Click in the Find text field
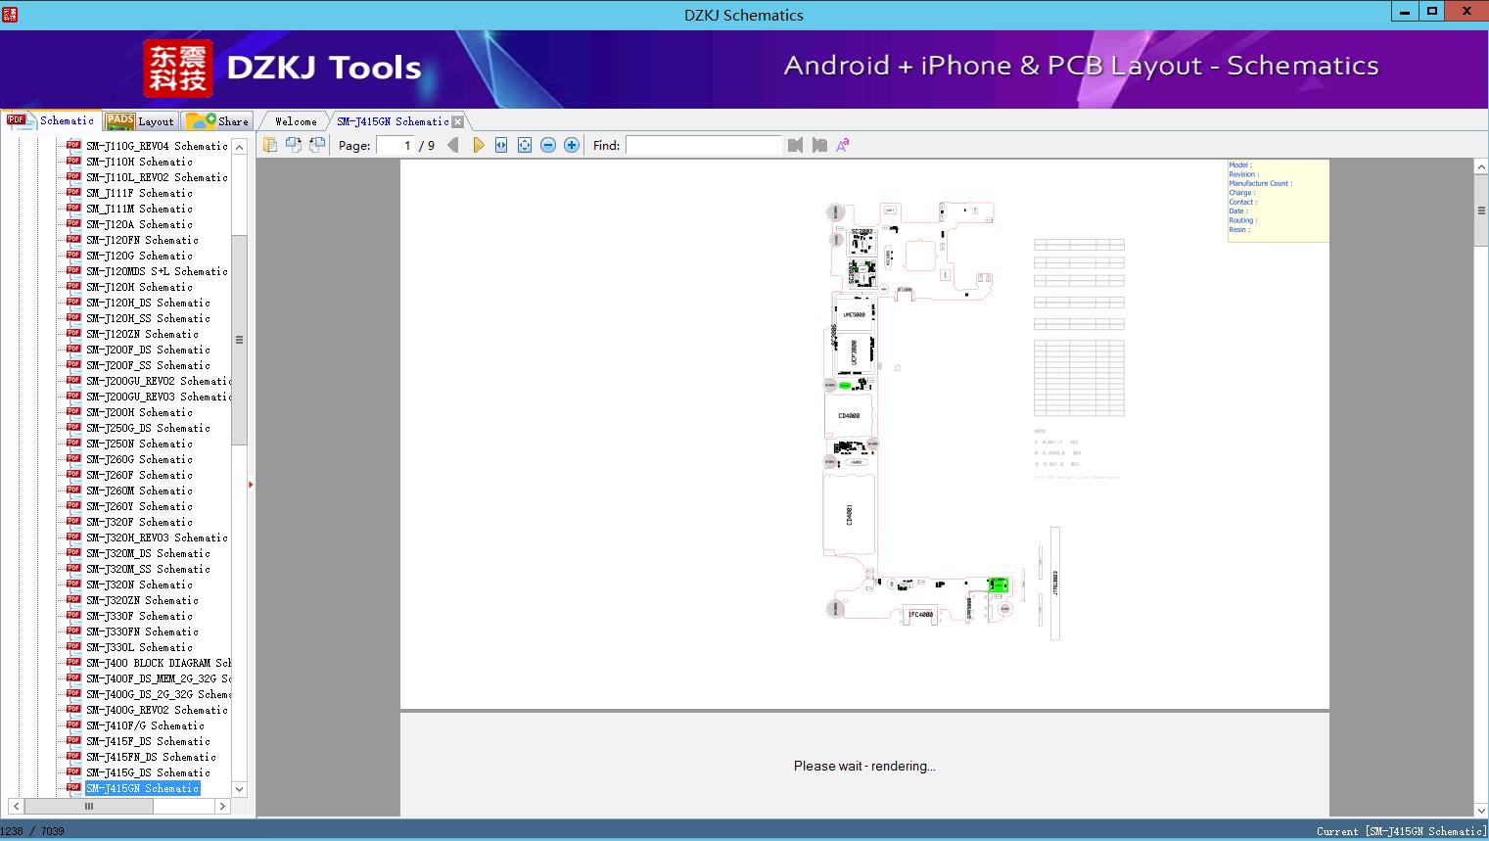Screen dimensions: 1489x841 [703, 145]
